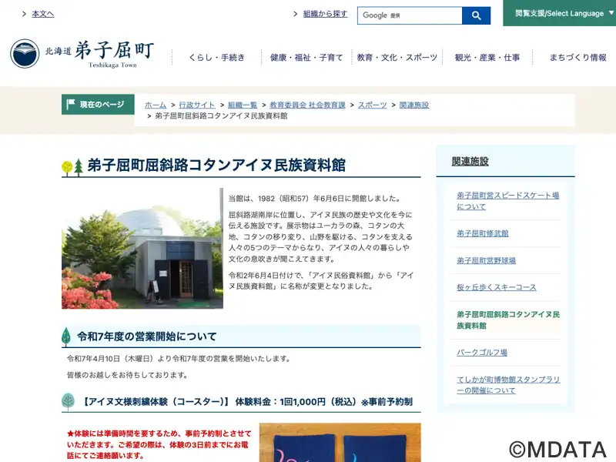Click the text 皆様のお越しをお待ちしております。
This screenshot has height=462, width=616.
pyautogui.click(x=127, y=375)
